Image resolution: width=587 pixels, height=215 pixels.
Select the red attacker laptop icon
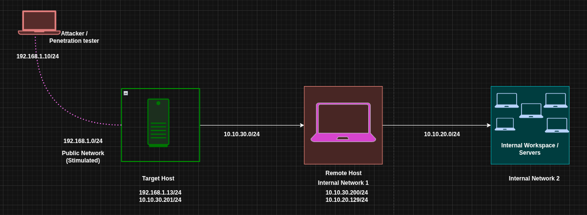[x=39, y=22]
